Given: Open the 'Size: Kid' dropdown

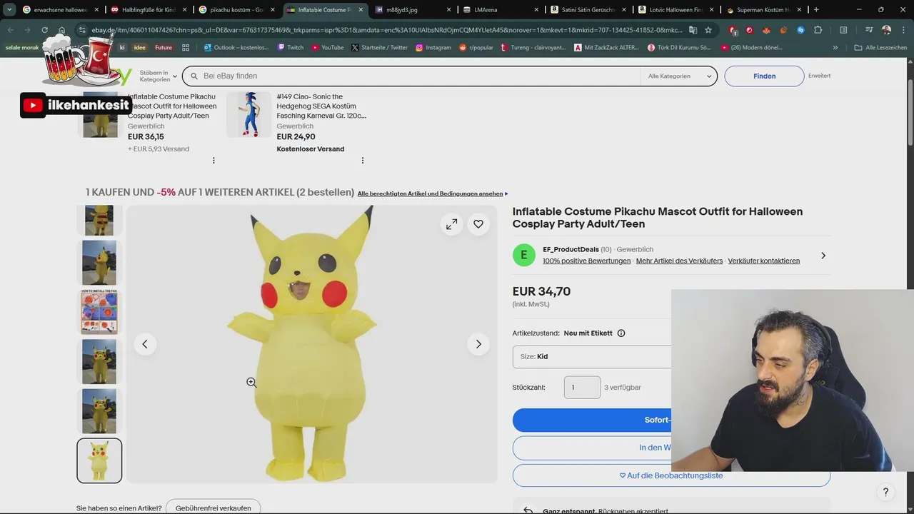Looking at the screenshot, I should click(x=592, y=356).
